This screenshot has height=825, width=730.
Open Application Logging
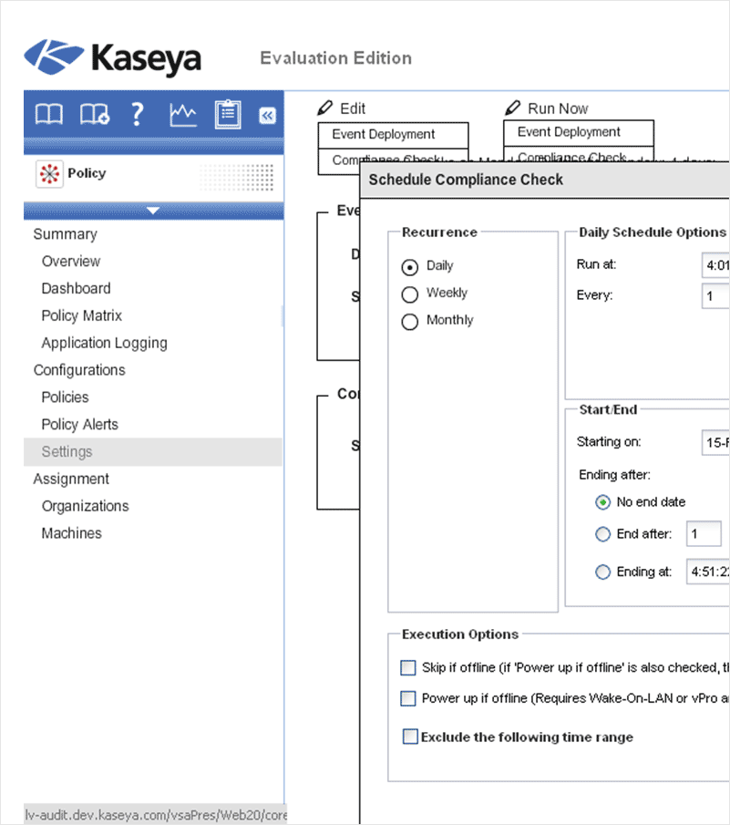point(105,343)
